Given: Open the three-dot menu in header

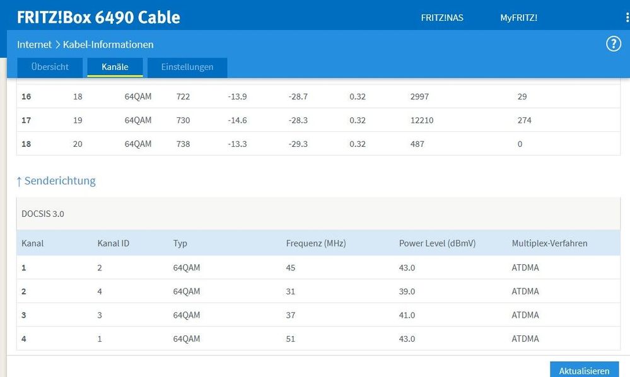Looking at the screenshot, I should [x=627, y=18].
